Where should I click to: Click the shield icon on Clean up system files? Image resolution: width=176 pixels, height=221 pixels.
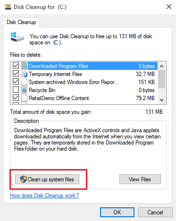[x=24, y=179]
